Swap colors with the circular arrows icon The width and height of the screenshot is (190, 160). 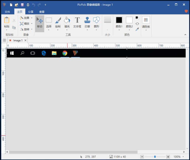pyautogui.click(x=137, y=24)
